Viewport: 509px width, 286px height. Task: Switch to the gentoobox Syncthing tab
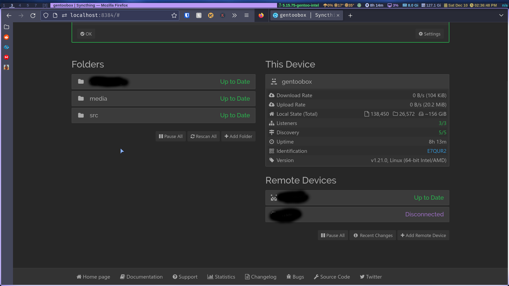click(x=307, y=15)
